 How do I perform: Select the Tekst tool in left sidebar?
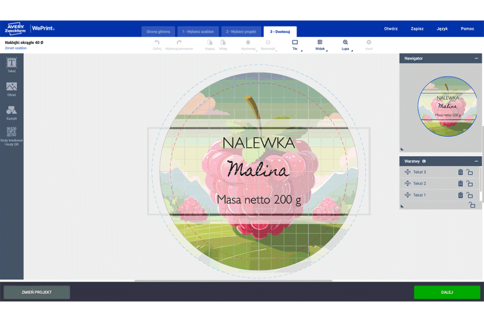[x=11, y=65]
